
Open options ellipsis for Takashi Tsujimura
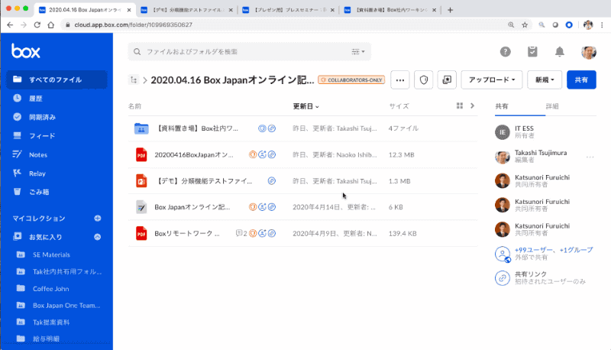click(x=590, y=157)
